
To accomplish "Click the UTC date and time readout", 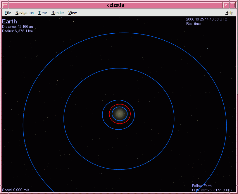I will 206,19.
